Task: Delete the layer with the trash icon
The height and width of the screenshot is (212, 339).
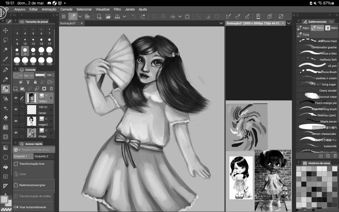Action: click(52, 89)
